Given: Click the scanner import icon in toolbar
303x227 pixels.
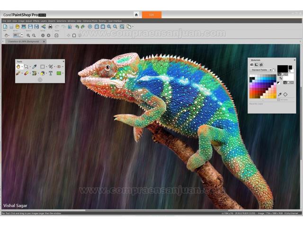Looking at the screenshot, I should (24, 26).
